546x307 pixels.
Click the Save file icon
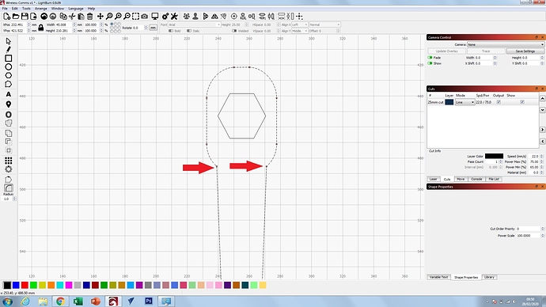25,17
